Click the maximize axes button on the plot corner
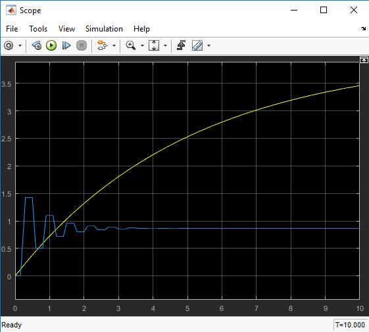Image resolution: width=369 pixels, height=332 pixels. tap(364, 60)
